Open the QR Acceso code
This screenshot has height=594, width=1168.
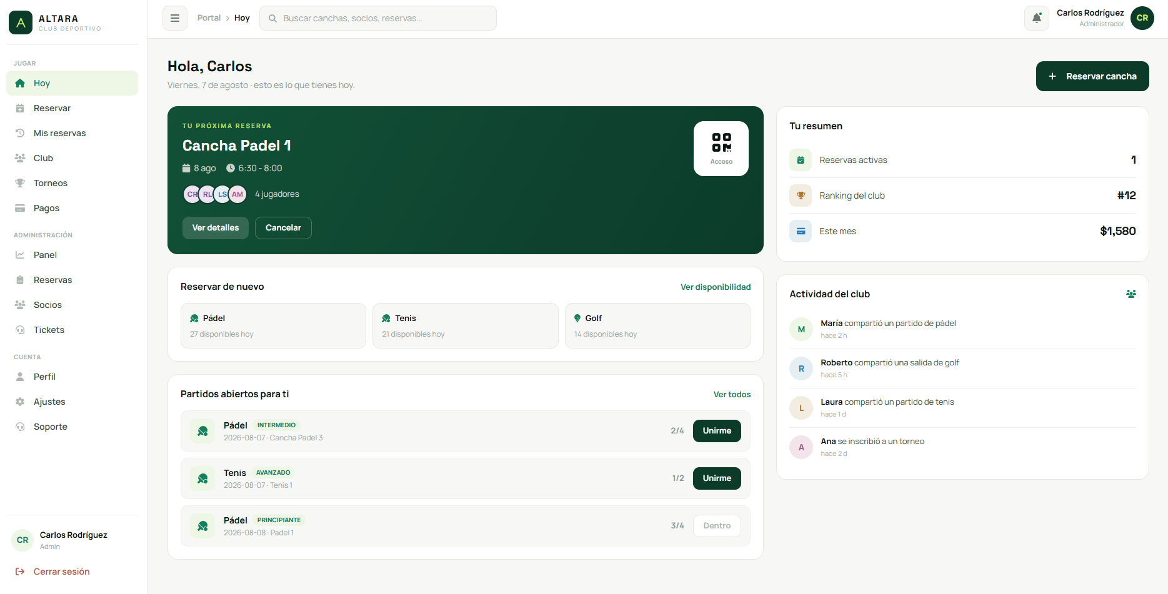point(721,149)
